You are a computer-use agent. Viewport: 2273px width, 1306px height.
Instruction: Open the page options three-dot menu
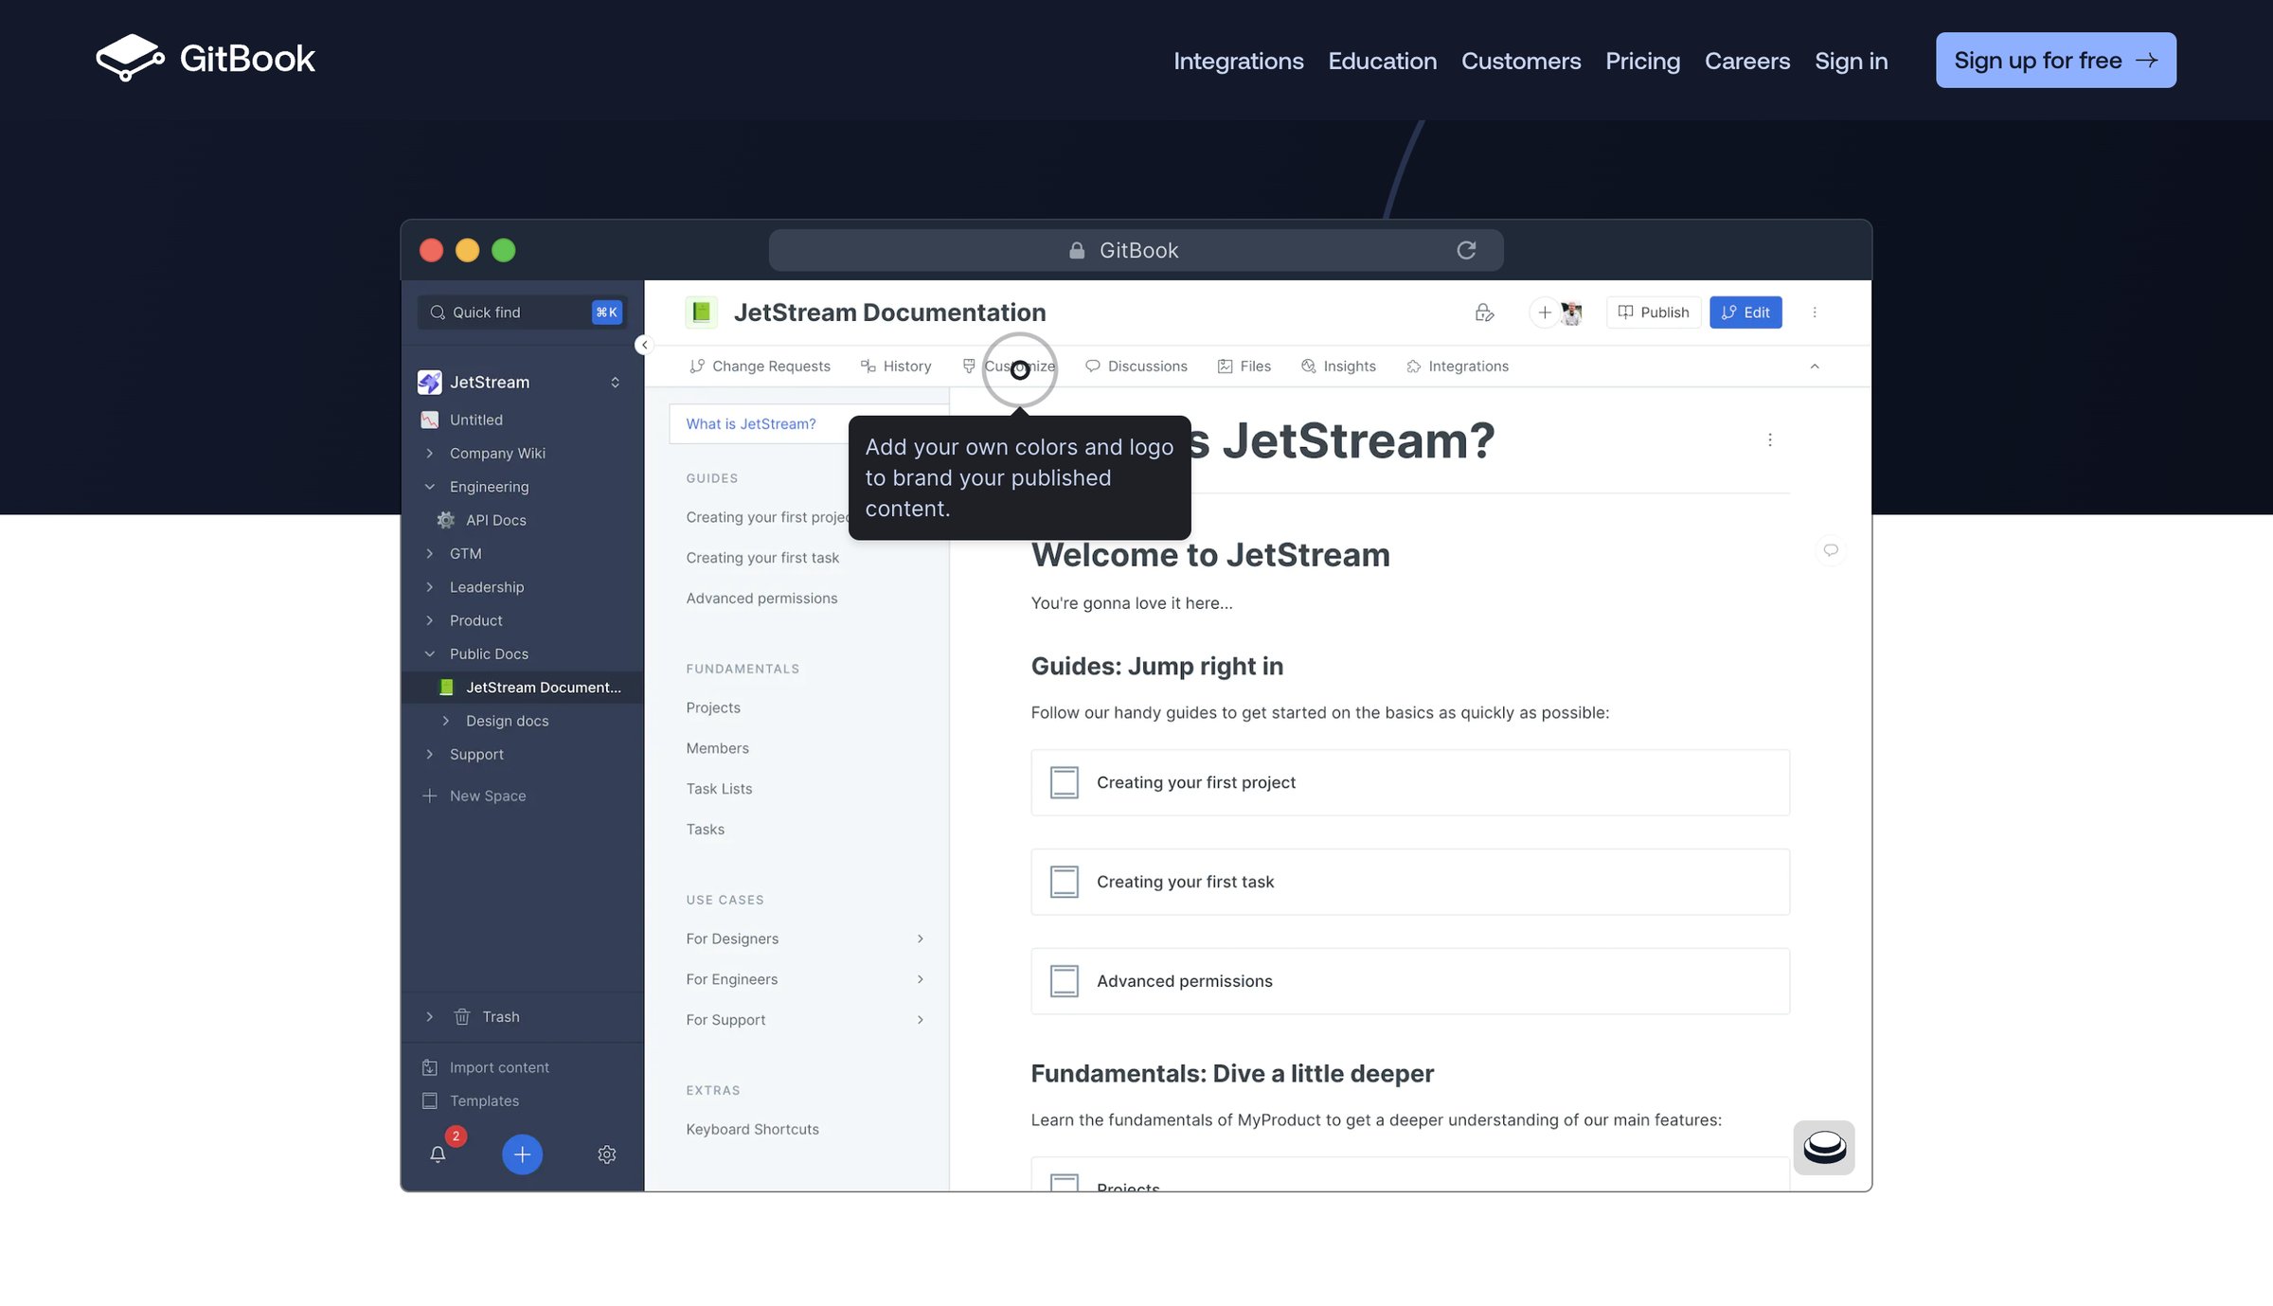click(1769, 440)
